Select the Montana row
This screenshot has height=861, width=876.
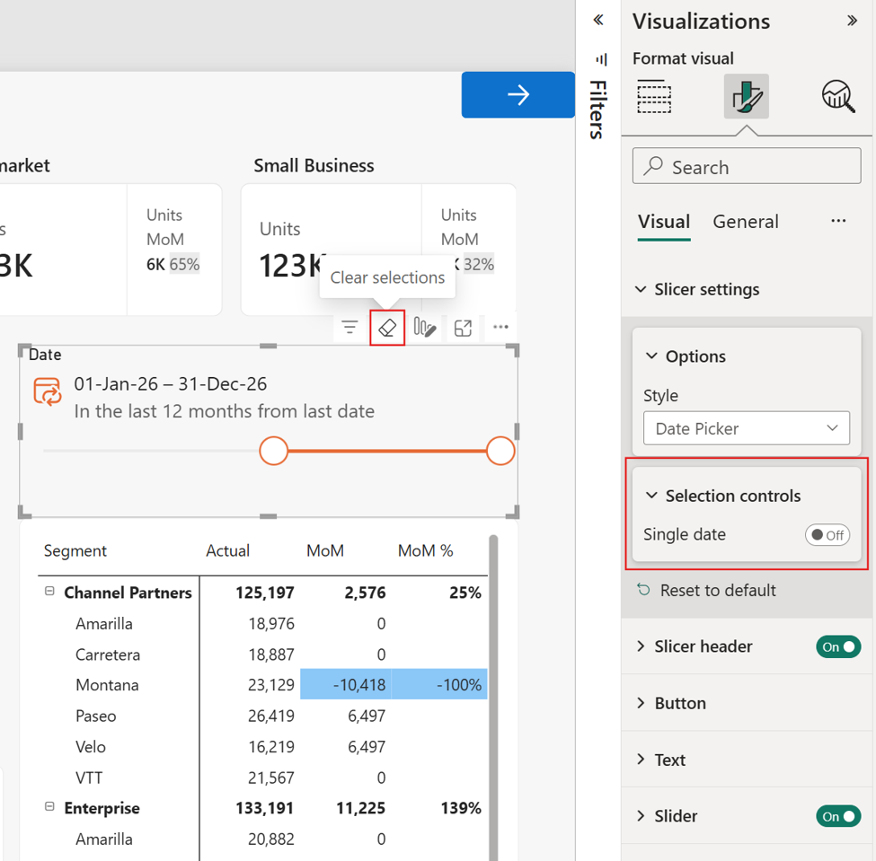click(107, 684)
